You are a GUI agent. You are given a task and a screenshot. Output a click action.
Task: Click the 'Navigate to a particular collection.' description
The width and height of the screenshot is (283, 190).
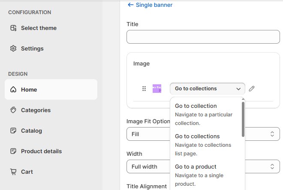pos(204,119)
